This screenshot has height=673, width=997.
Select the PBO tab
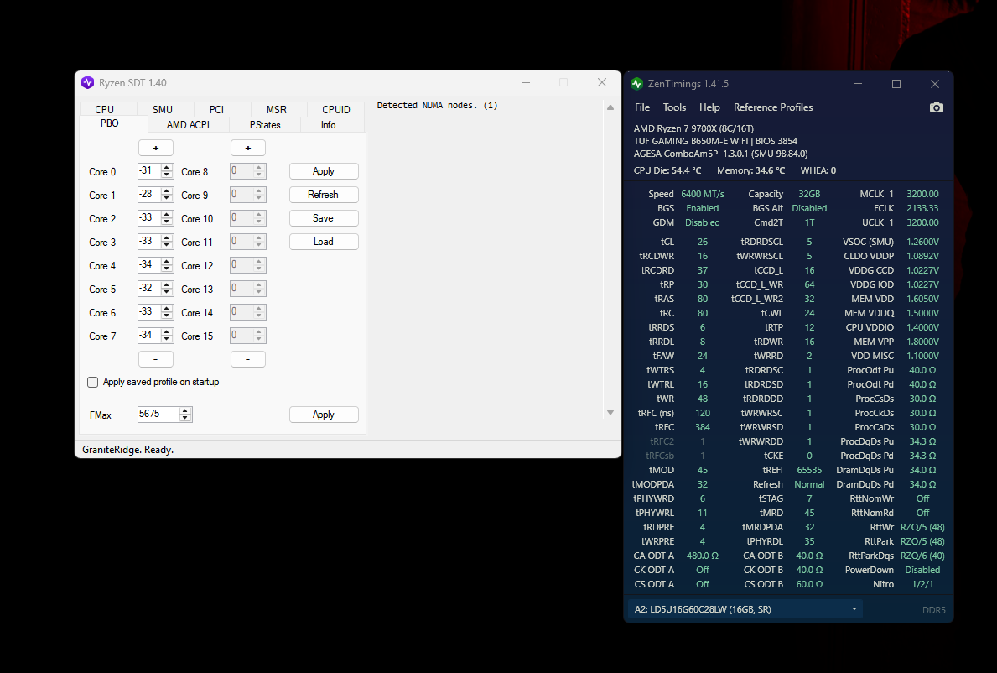(x=109, y=123)
